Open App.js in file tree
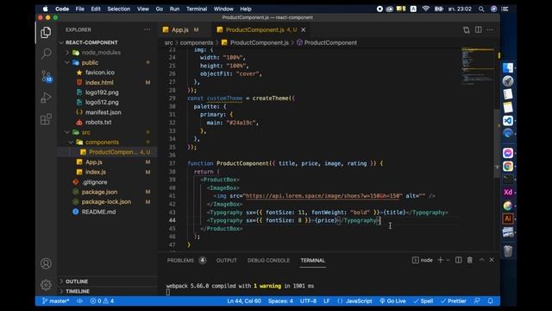 [x=107, y=162]
